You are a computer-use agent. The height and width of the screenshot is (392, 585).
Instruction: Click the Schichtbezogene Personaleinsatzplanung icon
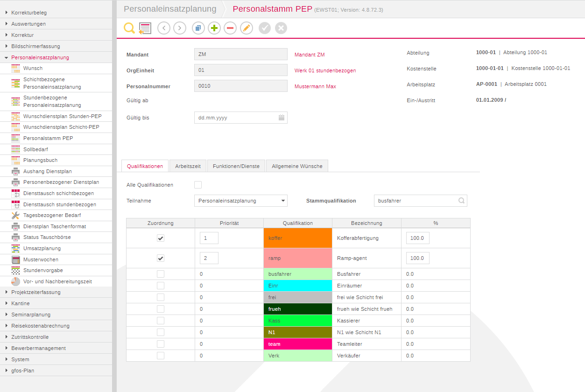15,83
